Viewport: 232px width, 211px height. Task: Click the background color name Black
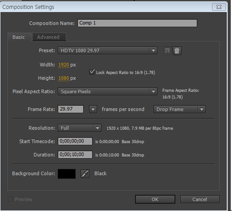pos(101,173)
